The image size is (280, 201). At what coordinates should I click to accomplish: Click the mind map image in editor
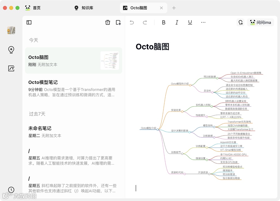202,126
